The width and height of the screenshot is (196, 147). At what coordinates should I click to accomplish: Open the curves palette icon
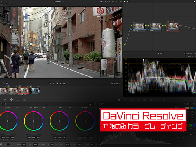pyautogui.click(x=119, y=100)
